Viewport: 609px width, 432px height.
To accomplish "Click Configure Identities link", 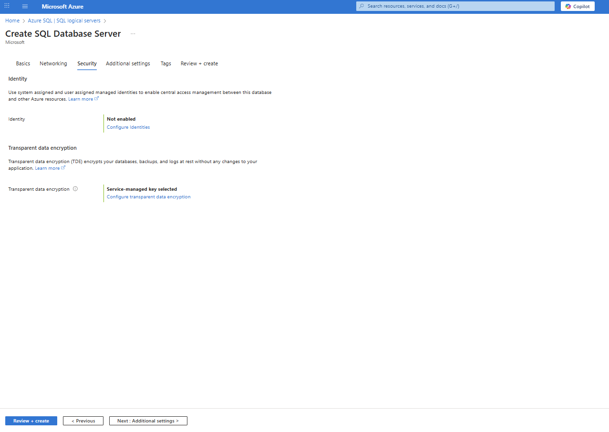I will click(128, 127).
